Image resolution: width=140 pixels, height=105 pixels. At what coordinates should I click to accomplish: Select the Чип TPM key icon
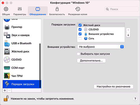pos(7,76)
